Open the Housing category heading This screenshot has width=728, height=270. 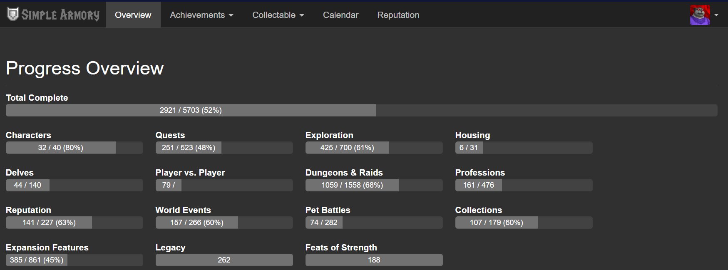click(x=472, y=135)
